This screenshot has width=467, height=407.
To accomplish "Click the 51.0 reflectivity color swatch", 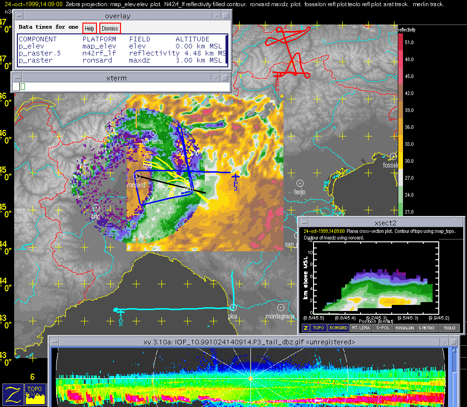I will [401, 42].
